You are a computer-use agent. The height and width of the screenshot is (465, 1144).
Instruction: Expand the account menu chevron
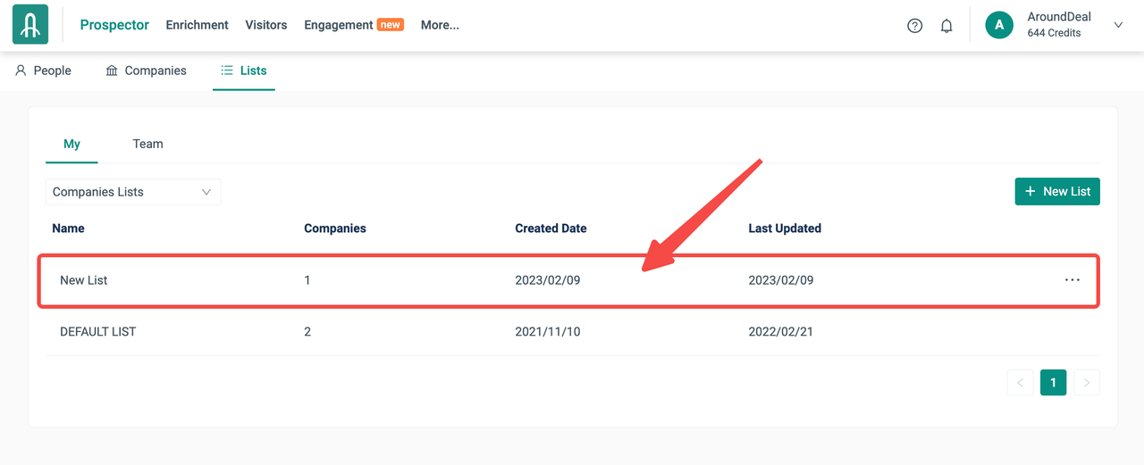(x=1118, y=25)
